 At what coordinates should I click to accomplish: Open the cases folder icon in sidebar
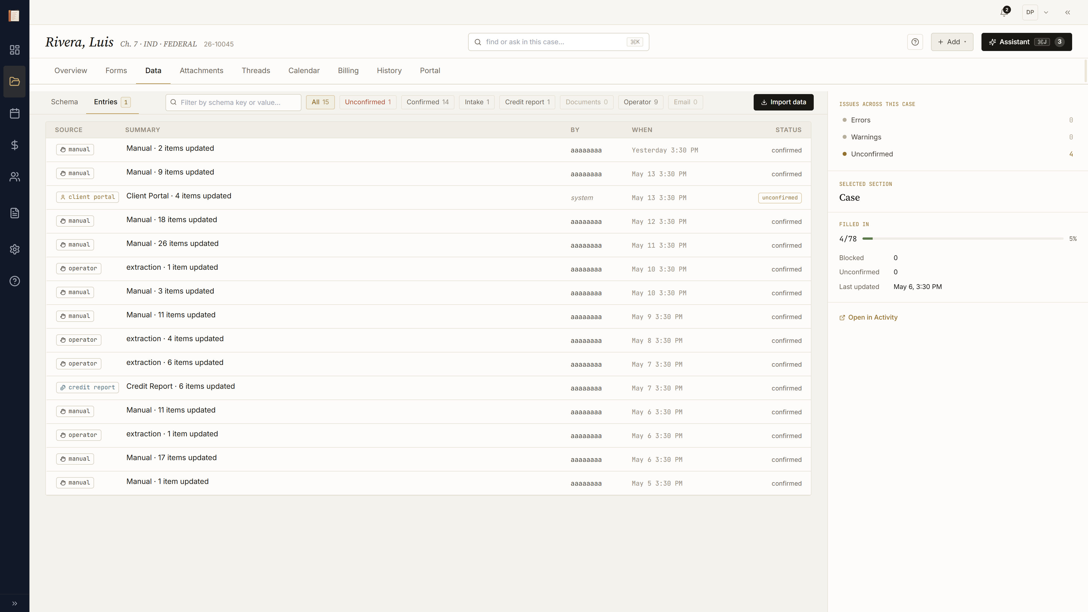[14, 82]
